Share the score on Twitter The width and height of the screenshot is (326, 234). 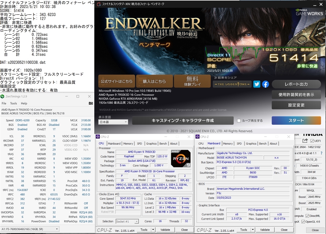[257, 84]
